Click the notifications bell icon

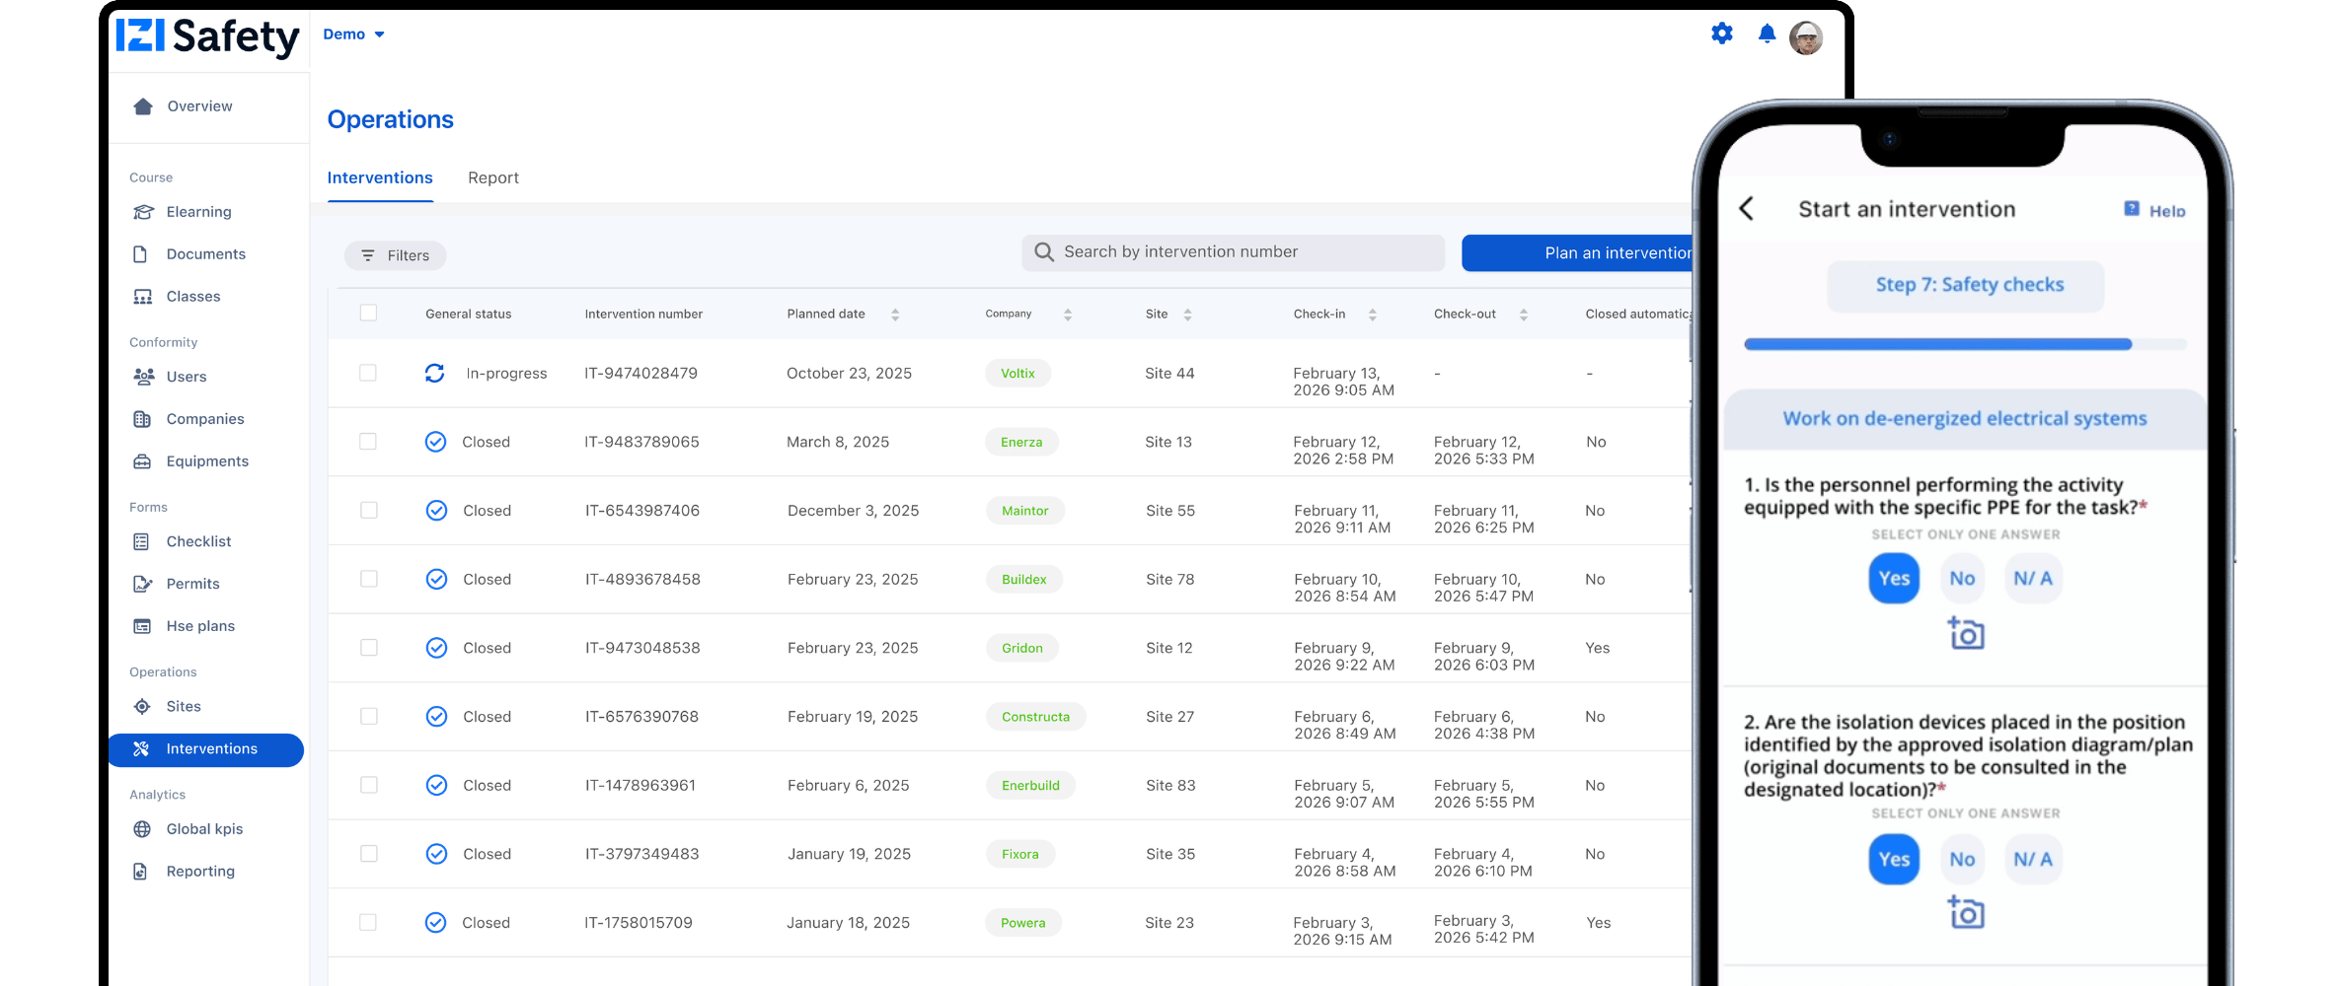1767,35
